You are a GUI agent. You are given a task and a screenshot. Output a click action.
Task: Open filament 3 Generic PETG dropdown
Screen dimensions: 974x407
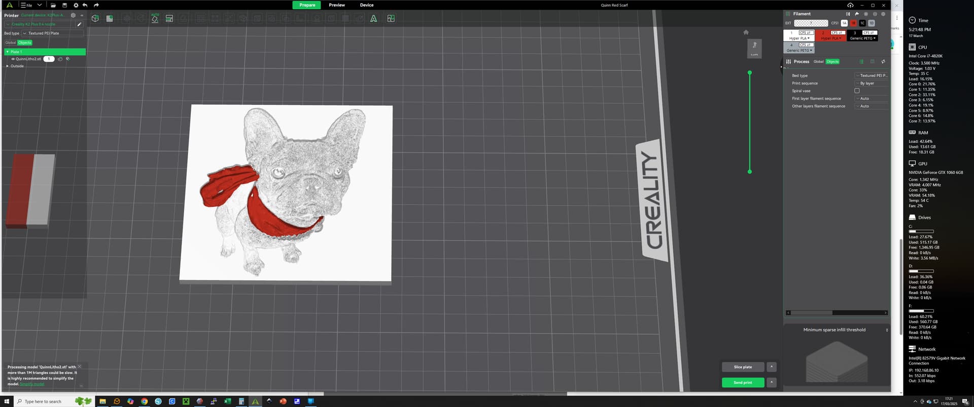862,38
